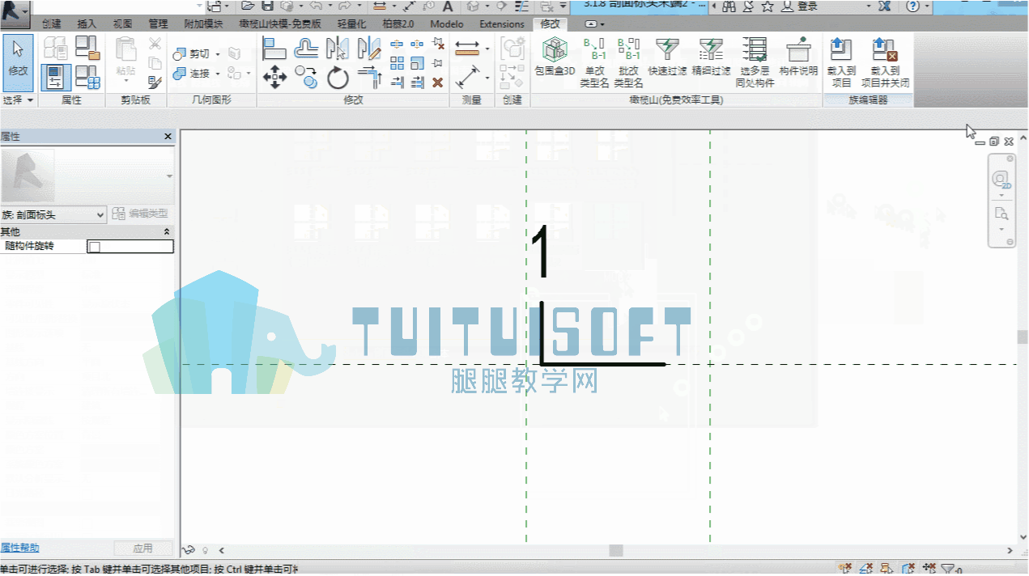Click the 应用 apply button

[143, 548]
